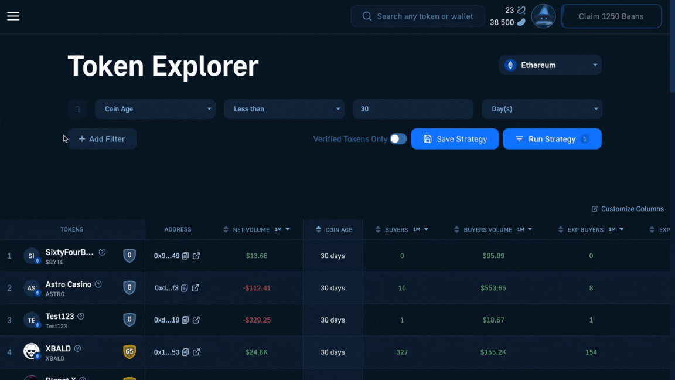675x380 pixels.
Task: Change Net Volume 1M timeframe dropdown
Action: (282, 230)
